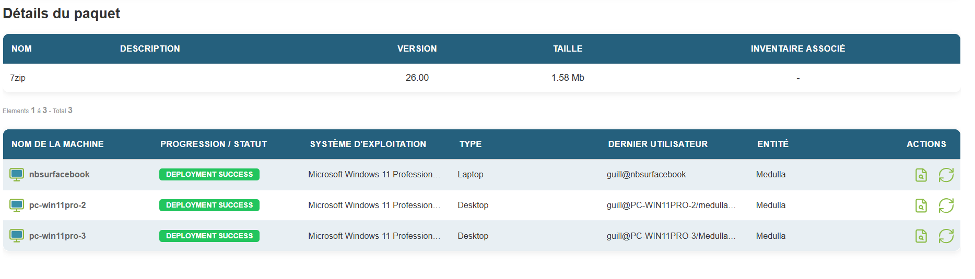Click the Progression / Statut column header
The height and width of the screenshot is (279, 975).
coord(213,144)
